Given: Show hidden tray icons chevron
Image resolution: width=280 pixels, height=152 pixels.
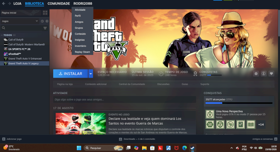Looking at the screenshot, I should coord(232,148).
